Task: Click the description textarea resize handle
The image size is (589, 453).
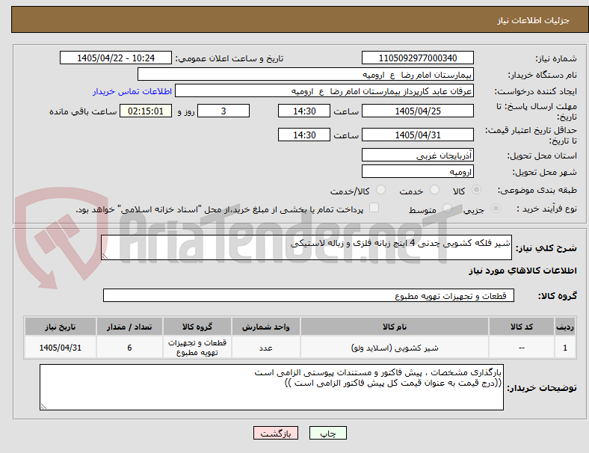Action: (105, 256)
